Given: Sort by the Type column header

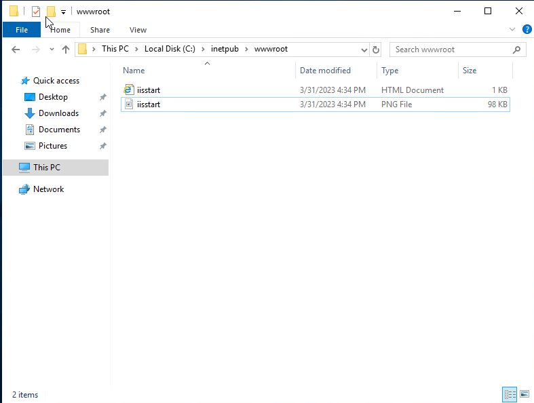Looking at the screenshot, I should point(390,71).
